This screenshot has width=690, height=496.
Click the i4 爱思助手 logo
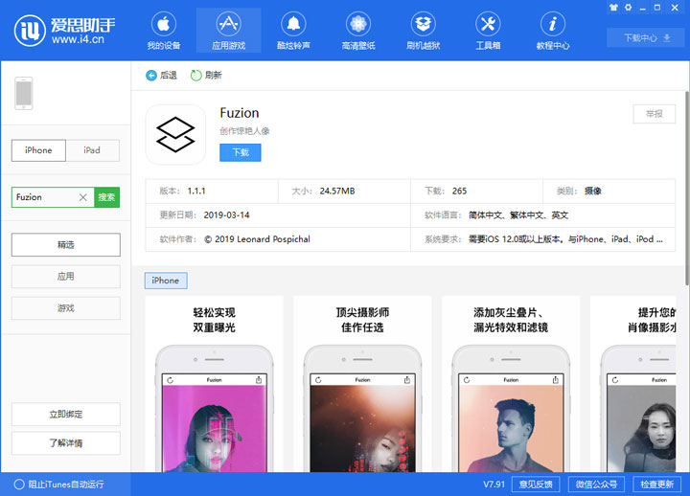pos(65,31)
